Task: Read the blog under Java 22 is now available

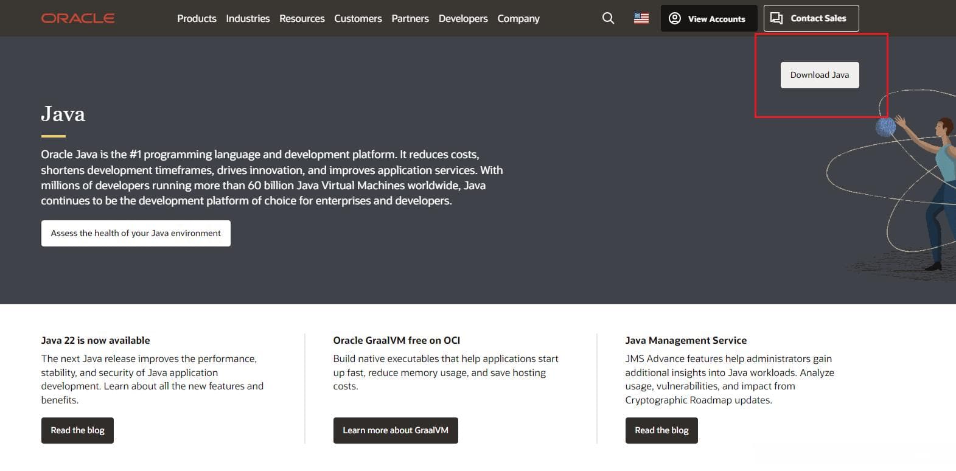Action: (x=77, y=430)
